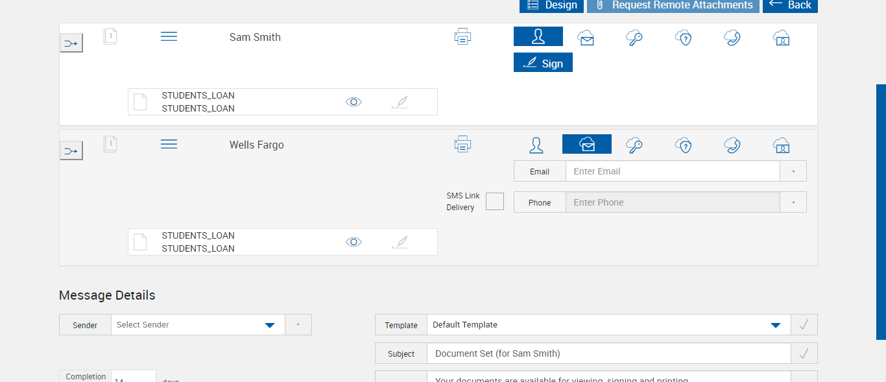Go back using the Back button
886x382 pixels.
pyautogui.click(x=790, y=5)
